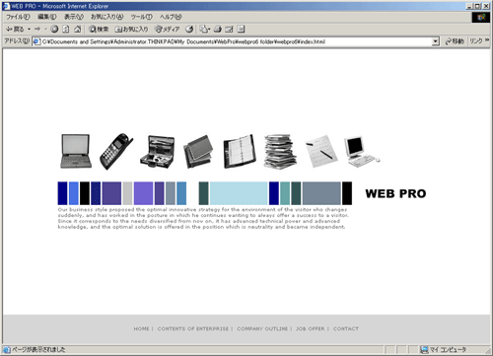Screen dimensions: 493x356
Task: Open the Back button history dropdown arrow
Action: point(30,30)
